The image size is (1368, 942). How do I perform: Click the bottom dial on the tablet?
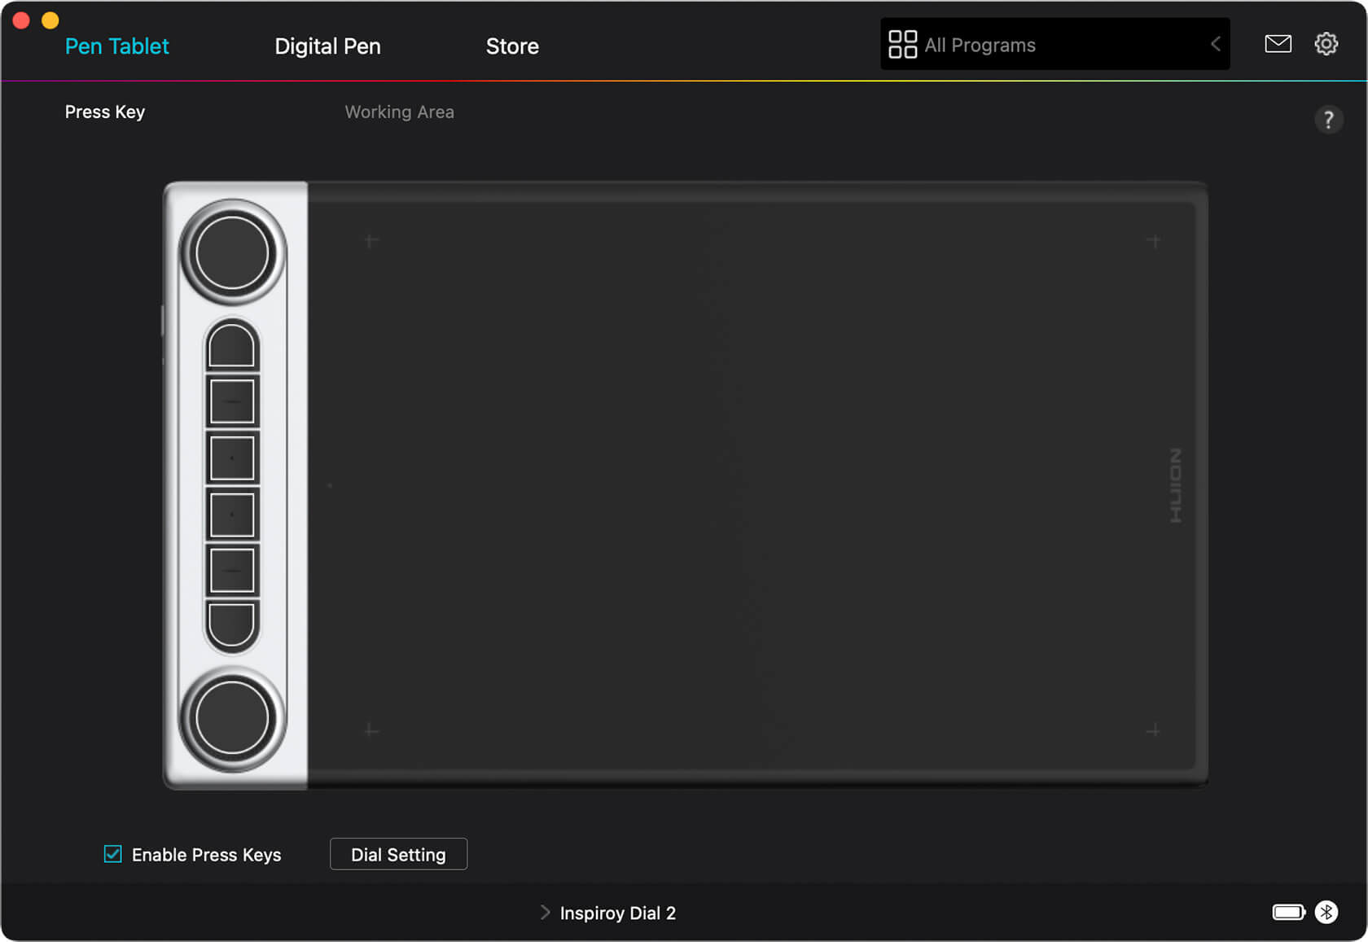(232, 719)
